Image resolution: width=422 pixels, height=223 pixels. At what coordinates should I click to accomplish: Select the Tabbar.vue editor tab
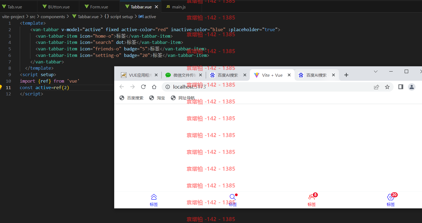point(141,7)
